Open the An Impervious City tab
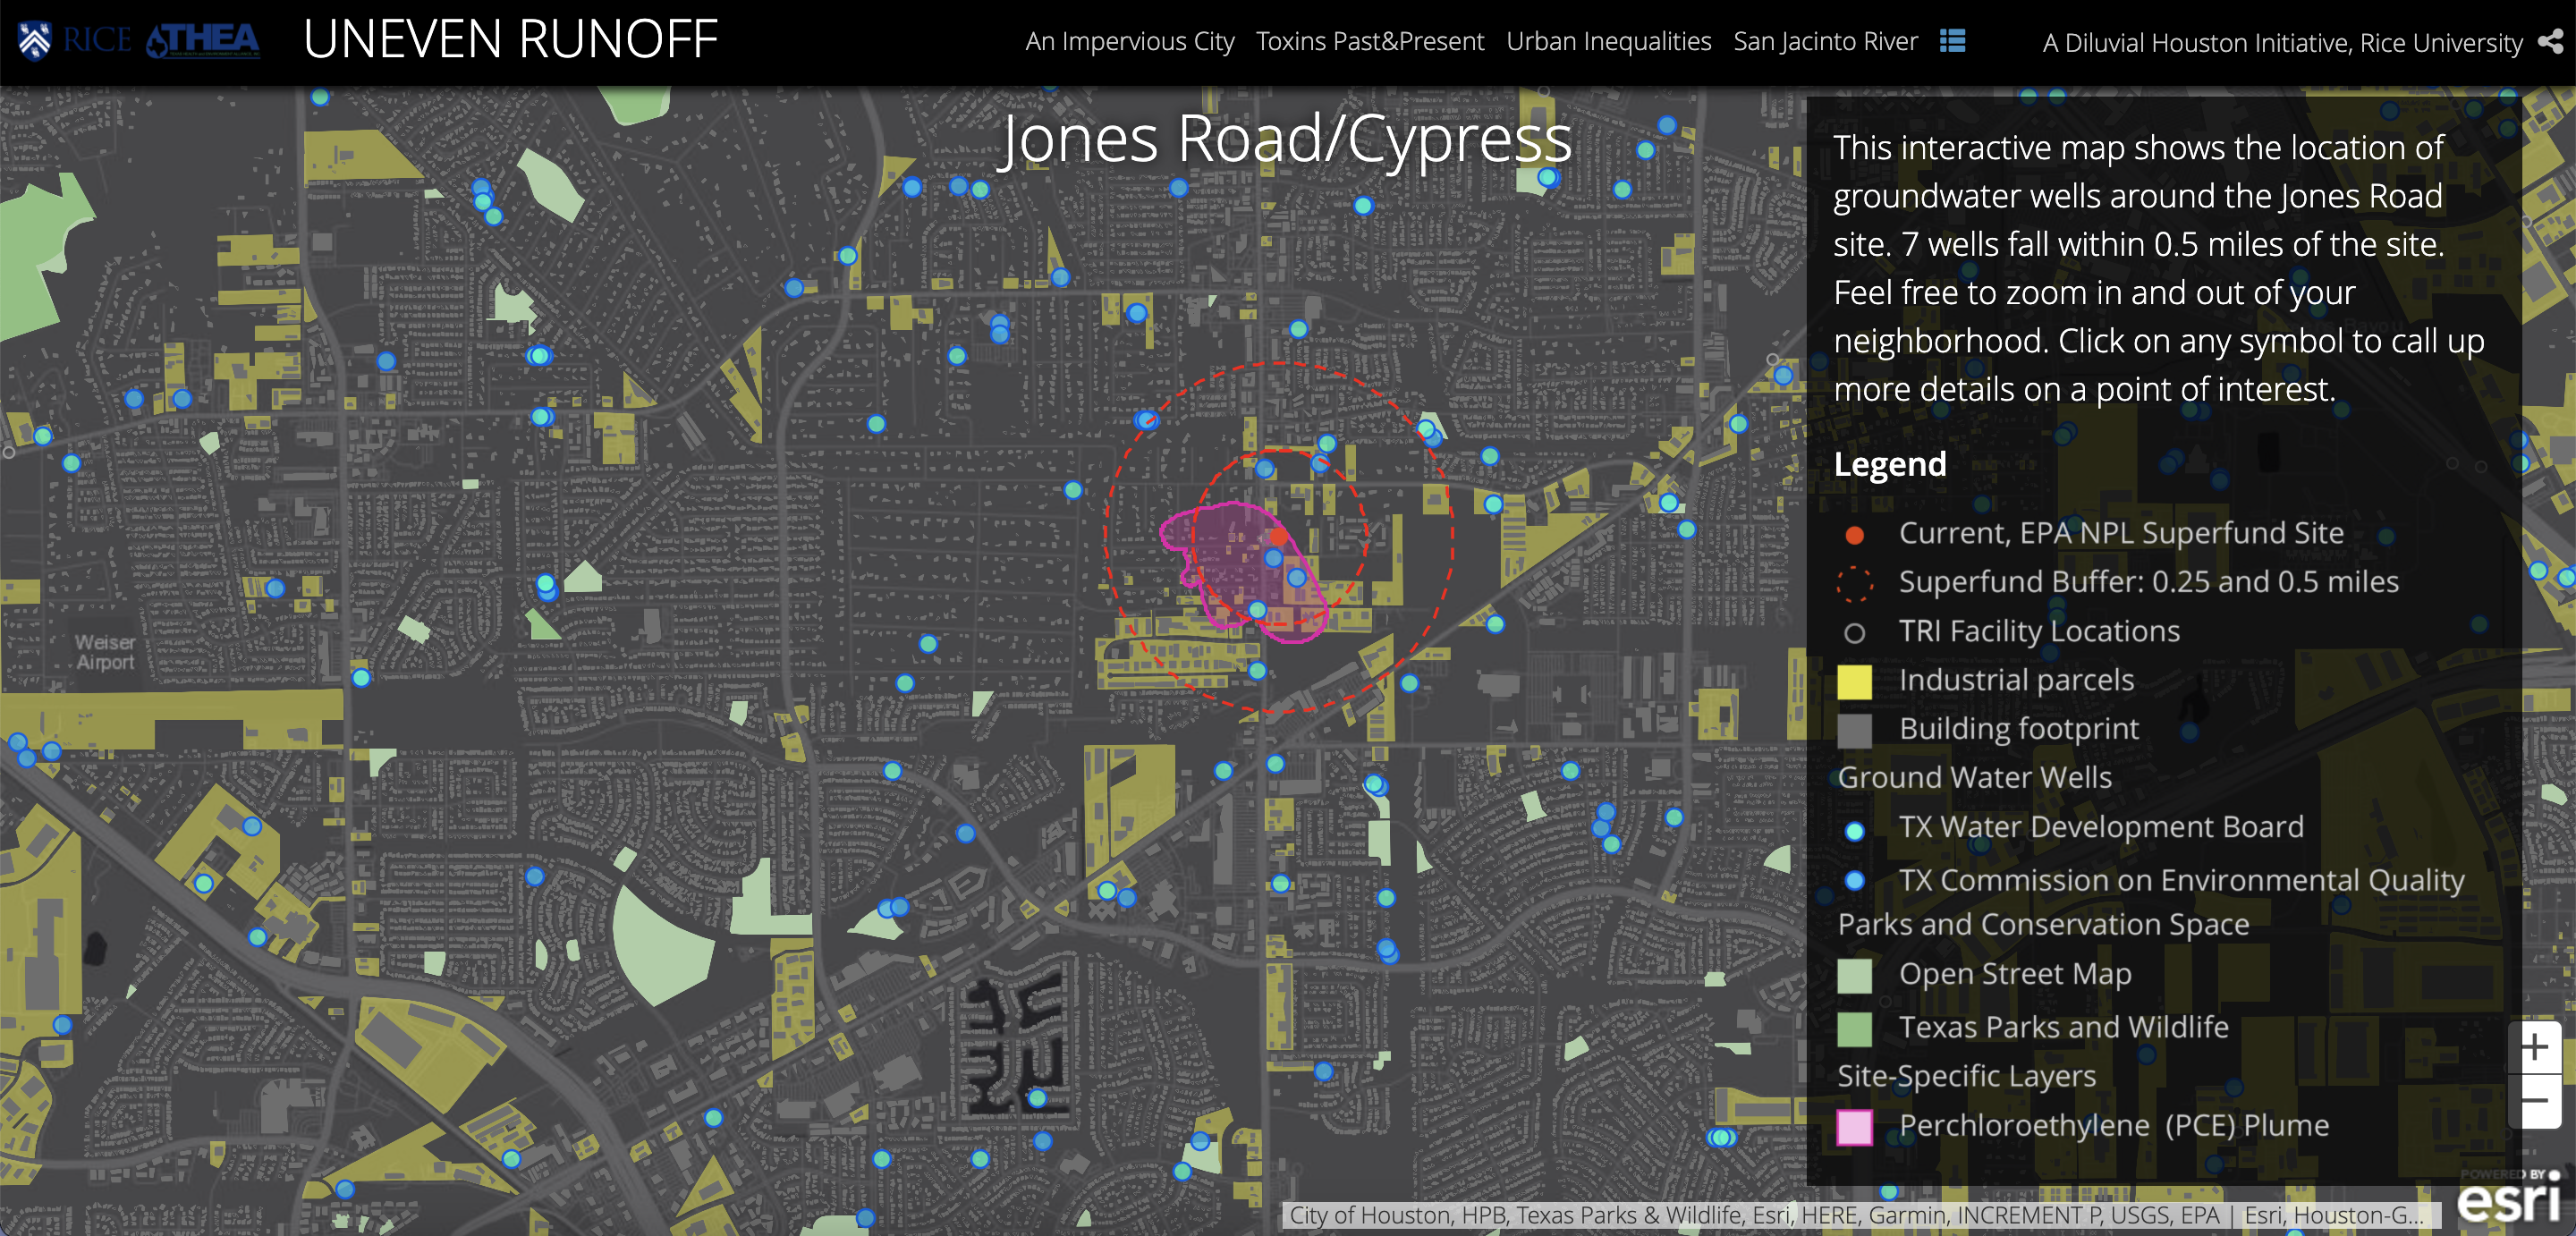This screenshot has width=2576, height=1236. [x=1129, y=42]
